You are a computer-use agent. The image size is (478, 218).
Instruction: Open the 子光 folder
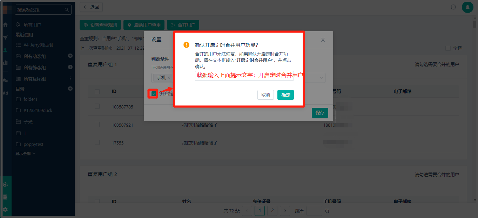coord(24,122)
